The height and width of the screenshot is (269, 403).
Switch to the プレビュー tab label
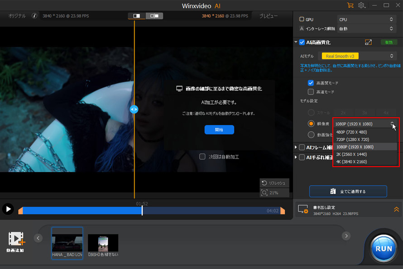pyautogui.click(x=269, y=16)
